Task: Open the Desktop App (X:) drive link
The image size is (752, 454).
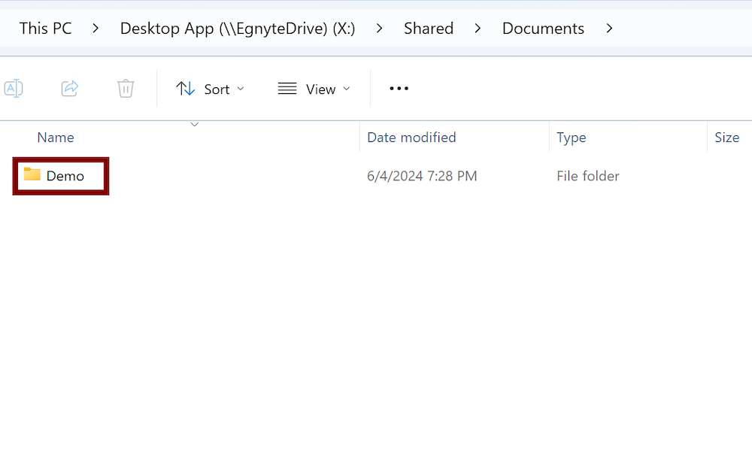Action: click(x=238, y=28)
